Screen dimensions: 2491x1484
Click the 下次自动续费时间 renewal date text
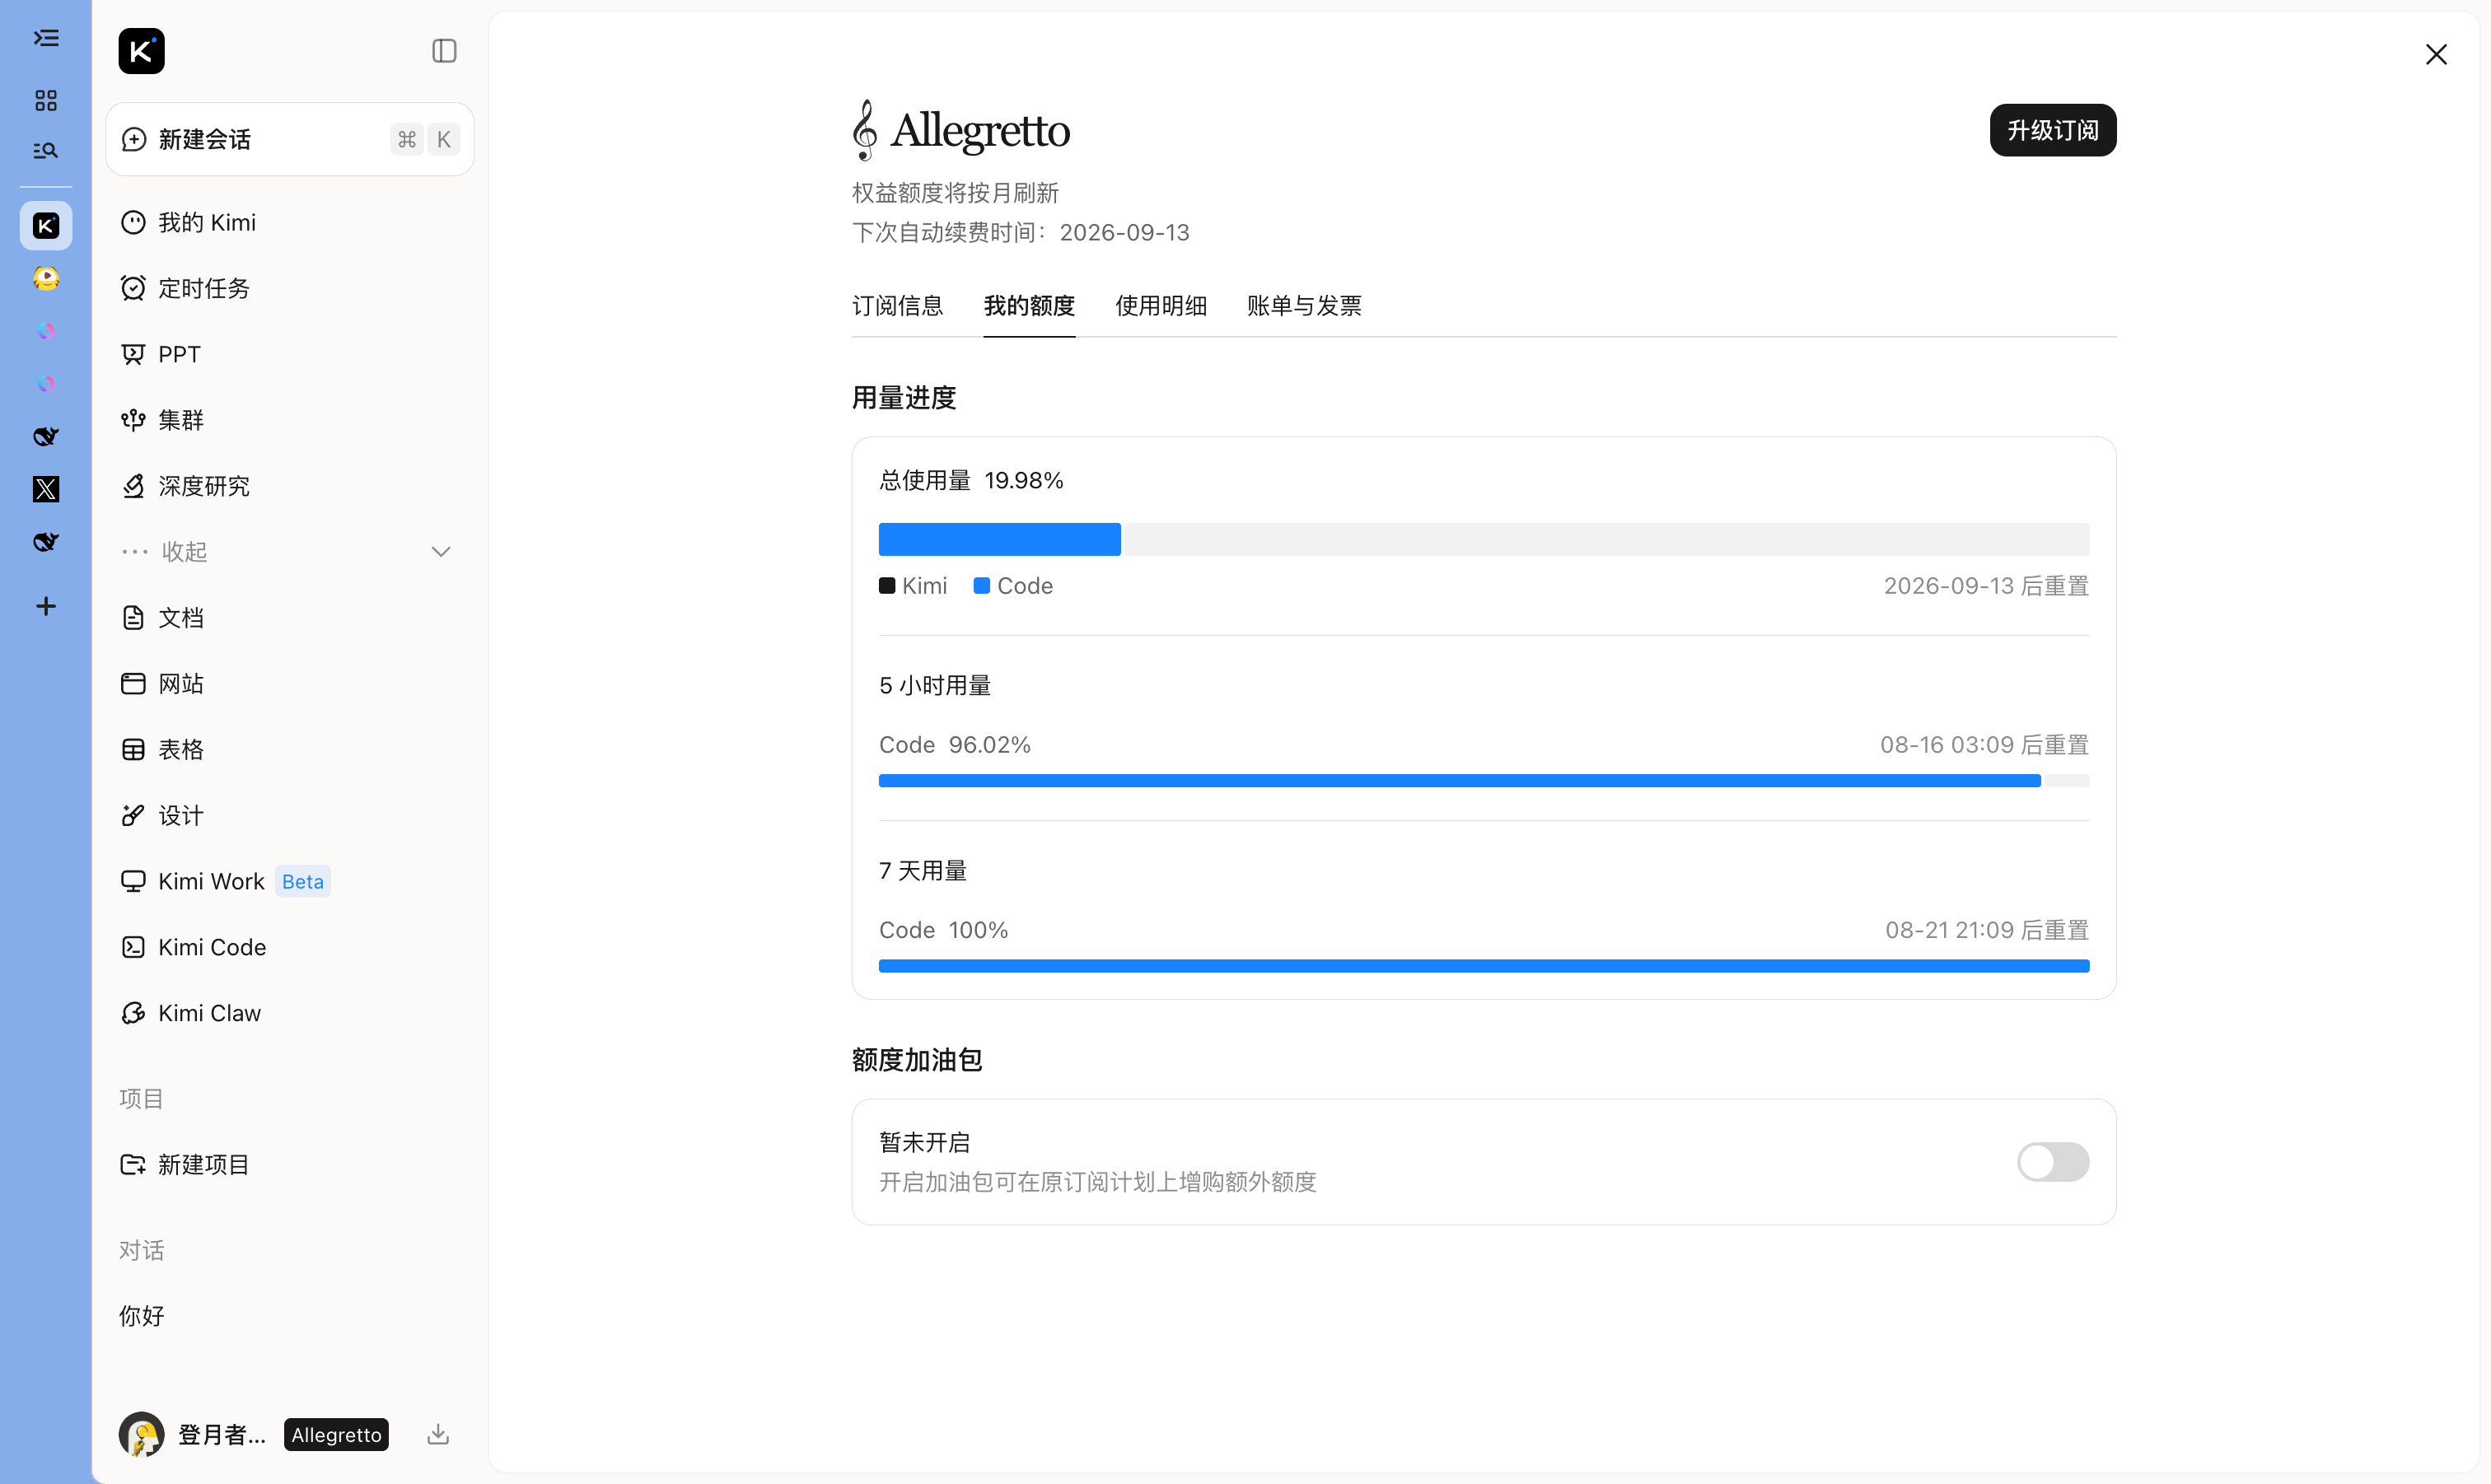pyautogui.click(x=1020, y=233)
